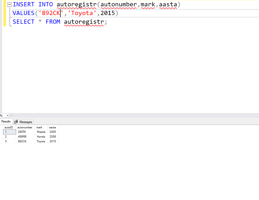Click the row selector for Mazda row
This screenshot has width=259, height=200.
[x=2, y=132]
